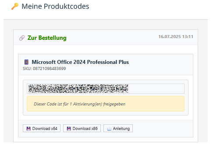
Task: Click the Dieser Code ist für 1 Aktivierung(en) notice
Action: click(106, 104)
